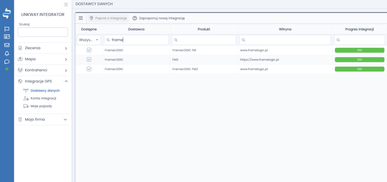387x182 pixels.
Task: Click Poproś o integrację button
Action: pos(108,18)
